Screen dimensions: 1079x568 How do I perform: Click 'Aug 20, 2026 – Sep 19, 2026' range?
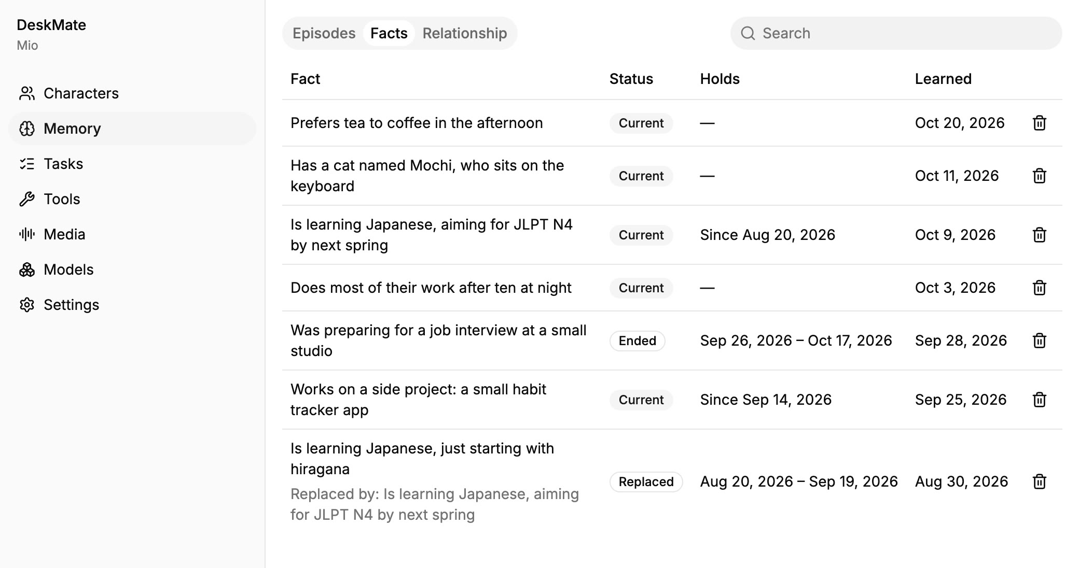[x=799, y=481]
